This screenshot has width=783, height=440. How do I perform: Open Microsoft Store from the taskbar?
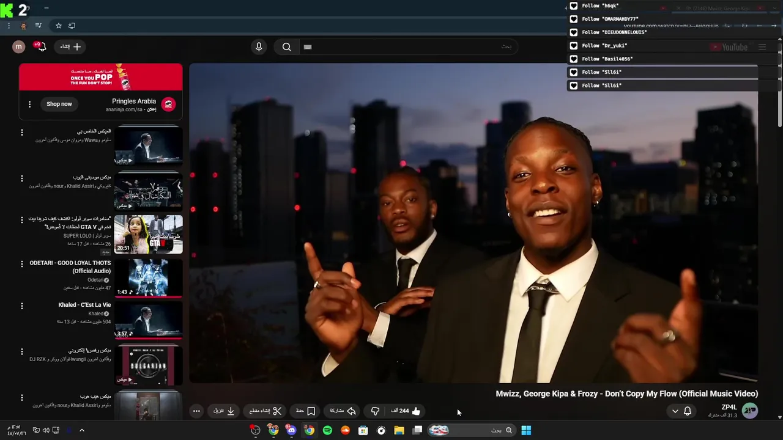(x=363, y=430)
